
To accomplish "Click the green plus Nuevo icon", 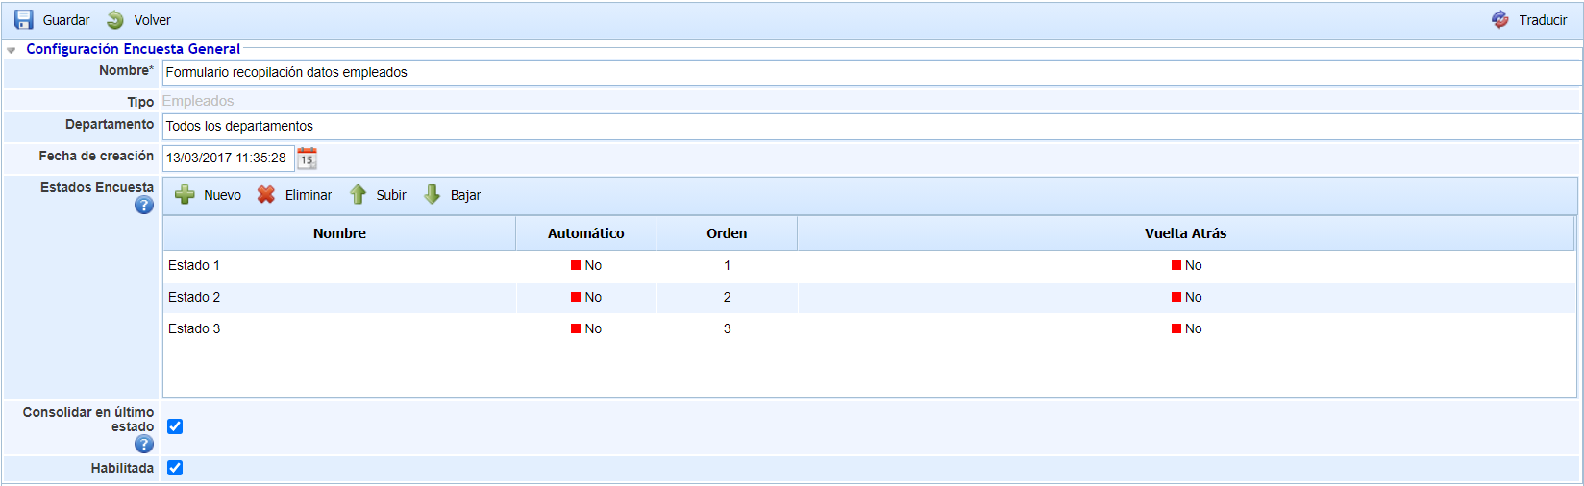I will pyautogui.click(x=185, y=195).
